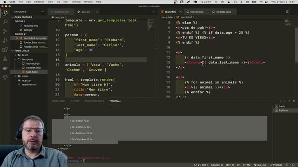This screenshot has height=167, width=298.
Task: Open terminal launch profile dropdown arrow
Action: 284,101
